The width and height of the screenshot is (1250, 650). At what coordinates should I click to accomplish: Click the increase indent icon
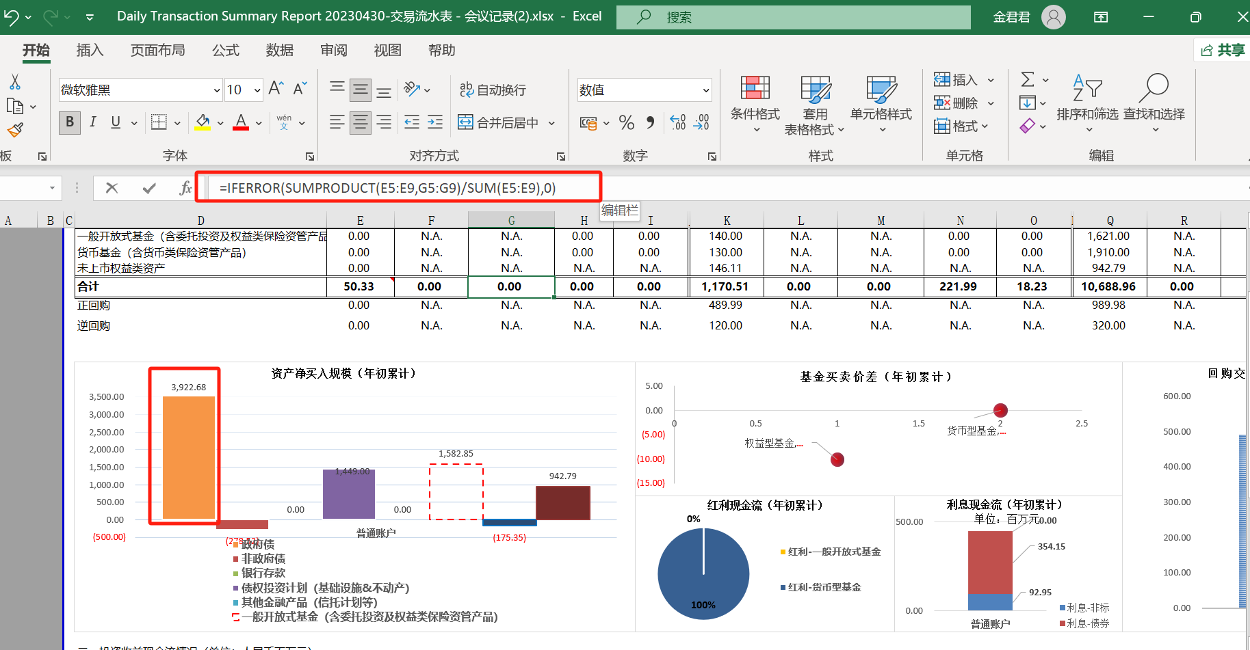pos(435,122)
